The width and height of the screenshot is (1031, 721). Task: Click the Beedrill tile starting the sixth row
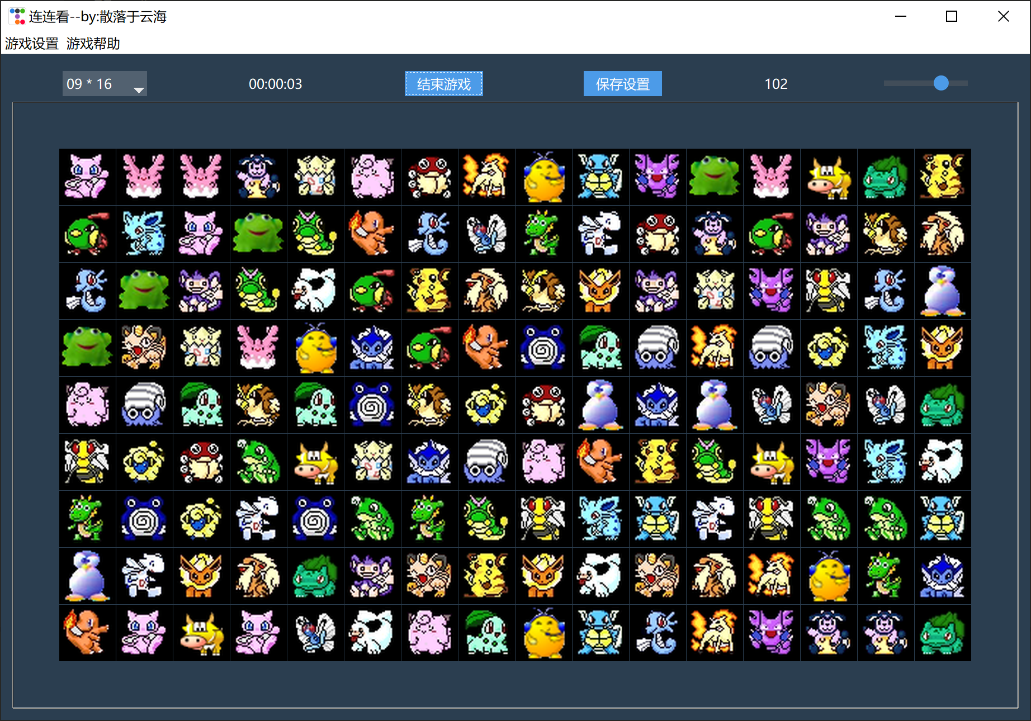click(87, 462)
